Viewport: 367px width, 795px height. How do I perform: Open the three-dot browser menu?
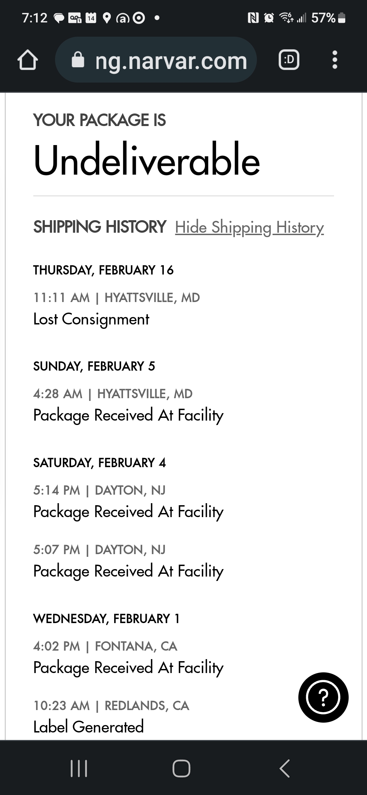click(335, 60)
